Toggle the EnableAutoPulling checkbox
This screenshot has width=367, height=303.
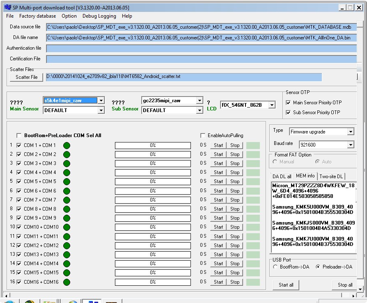click(203, 135)
